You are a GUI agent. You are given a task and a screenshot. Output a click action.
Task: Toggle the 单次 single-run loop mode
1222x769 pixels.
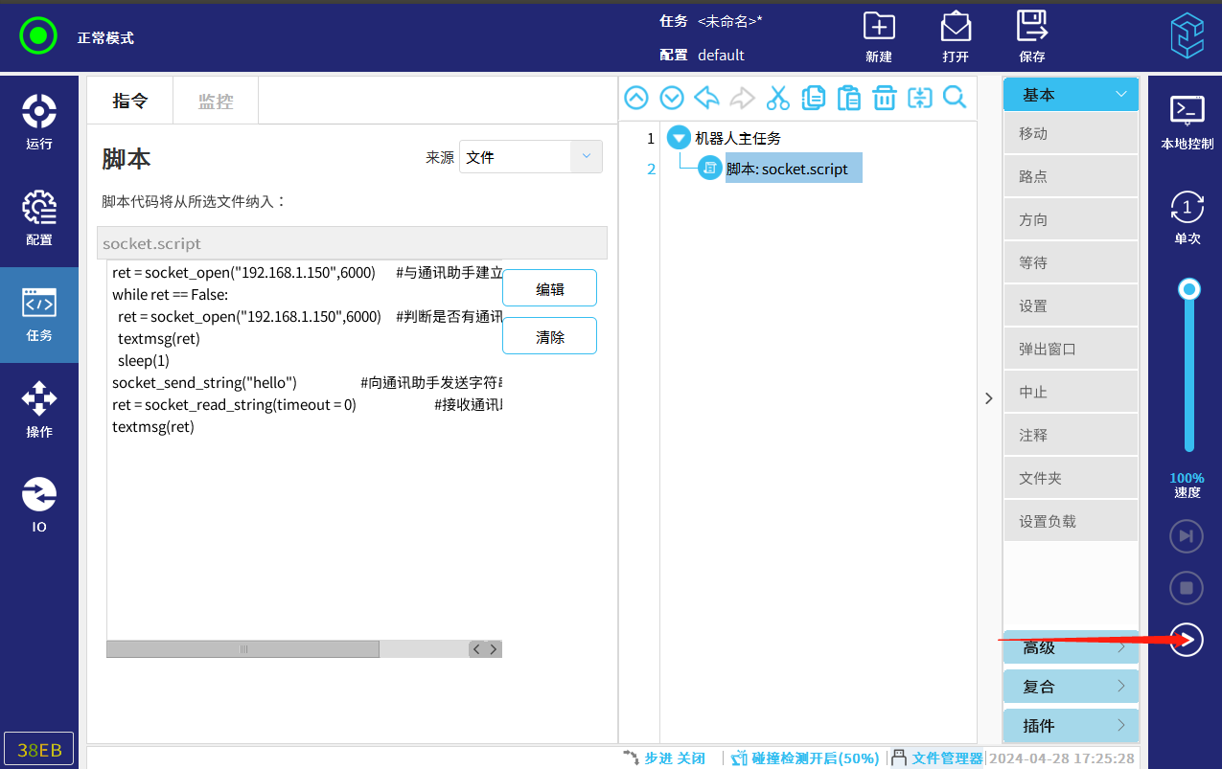[1187, 217]
